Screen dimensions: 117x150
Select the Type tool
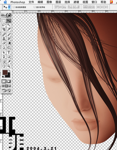tap(9, 52)
